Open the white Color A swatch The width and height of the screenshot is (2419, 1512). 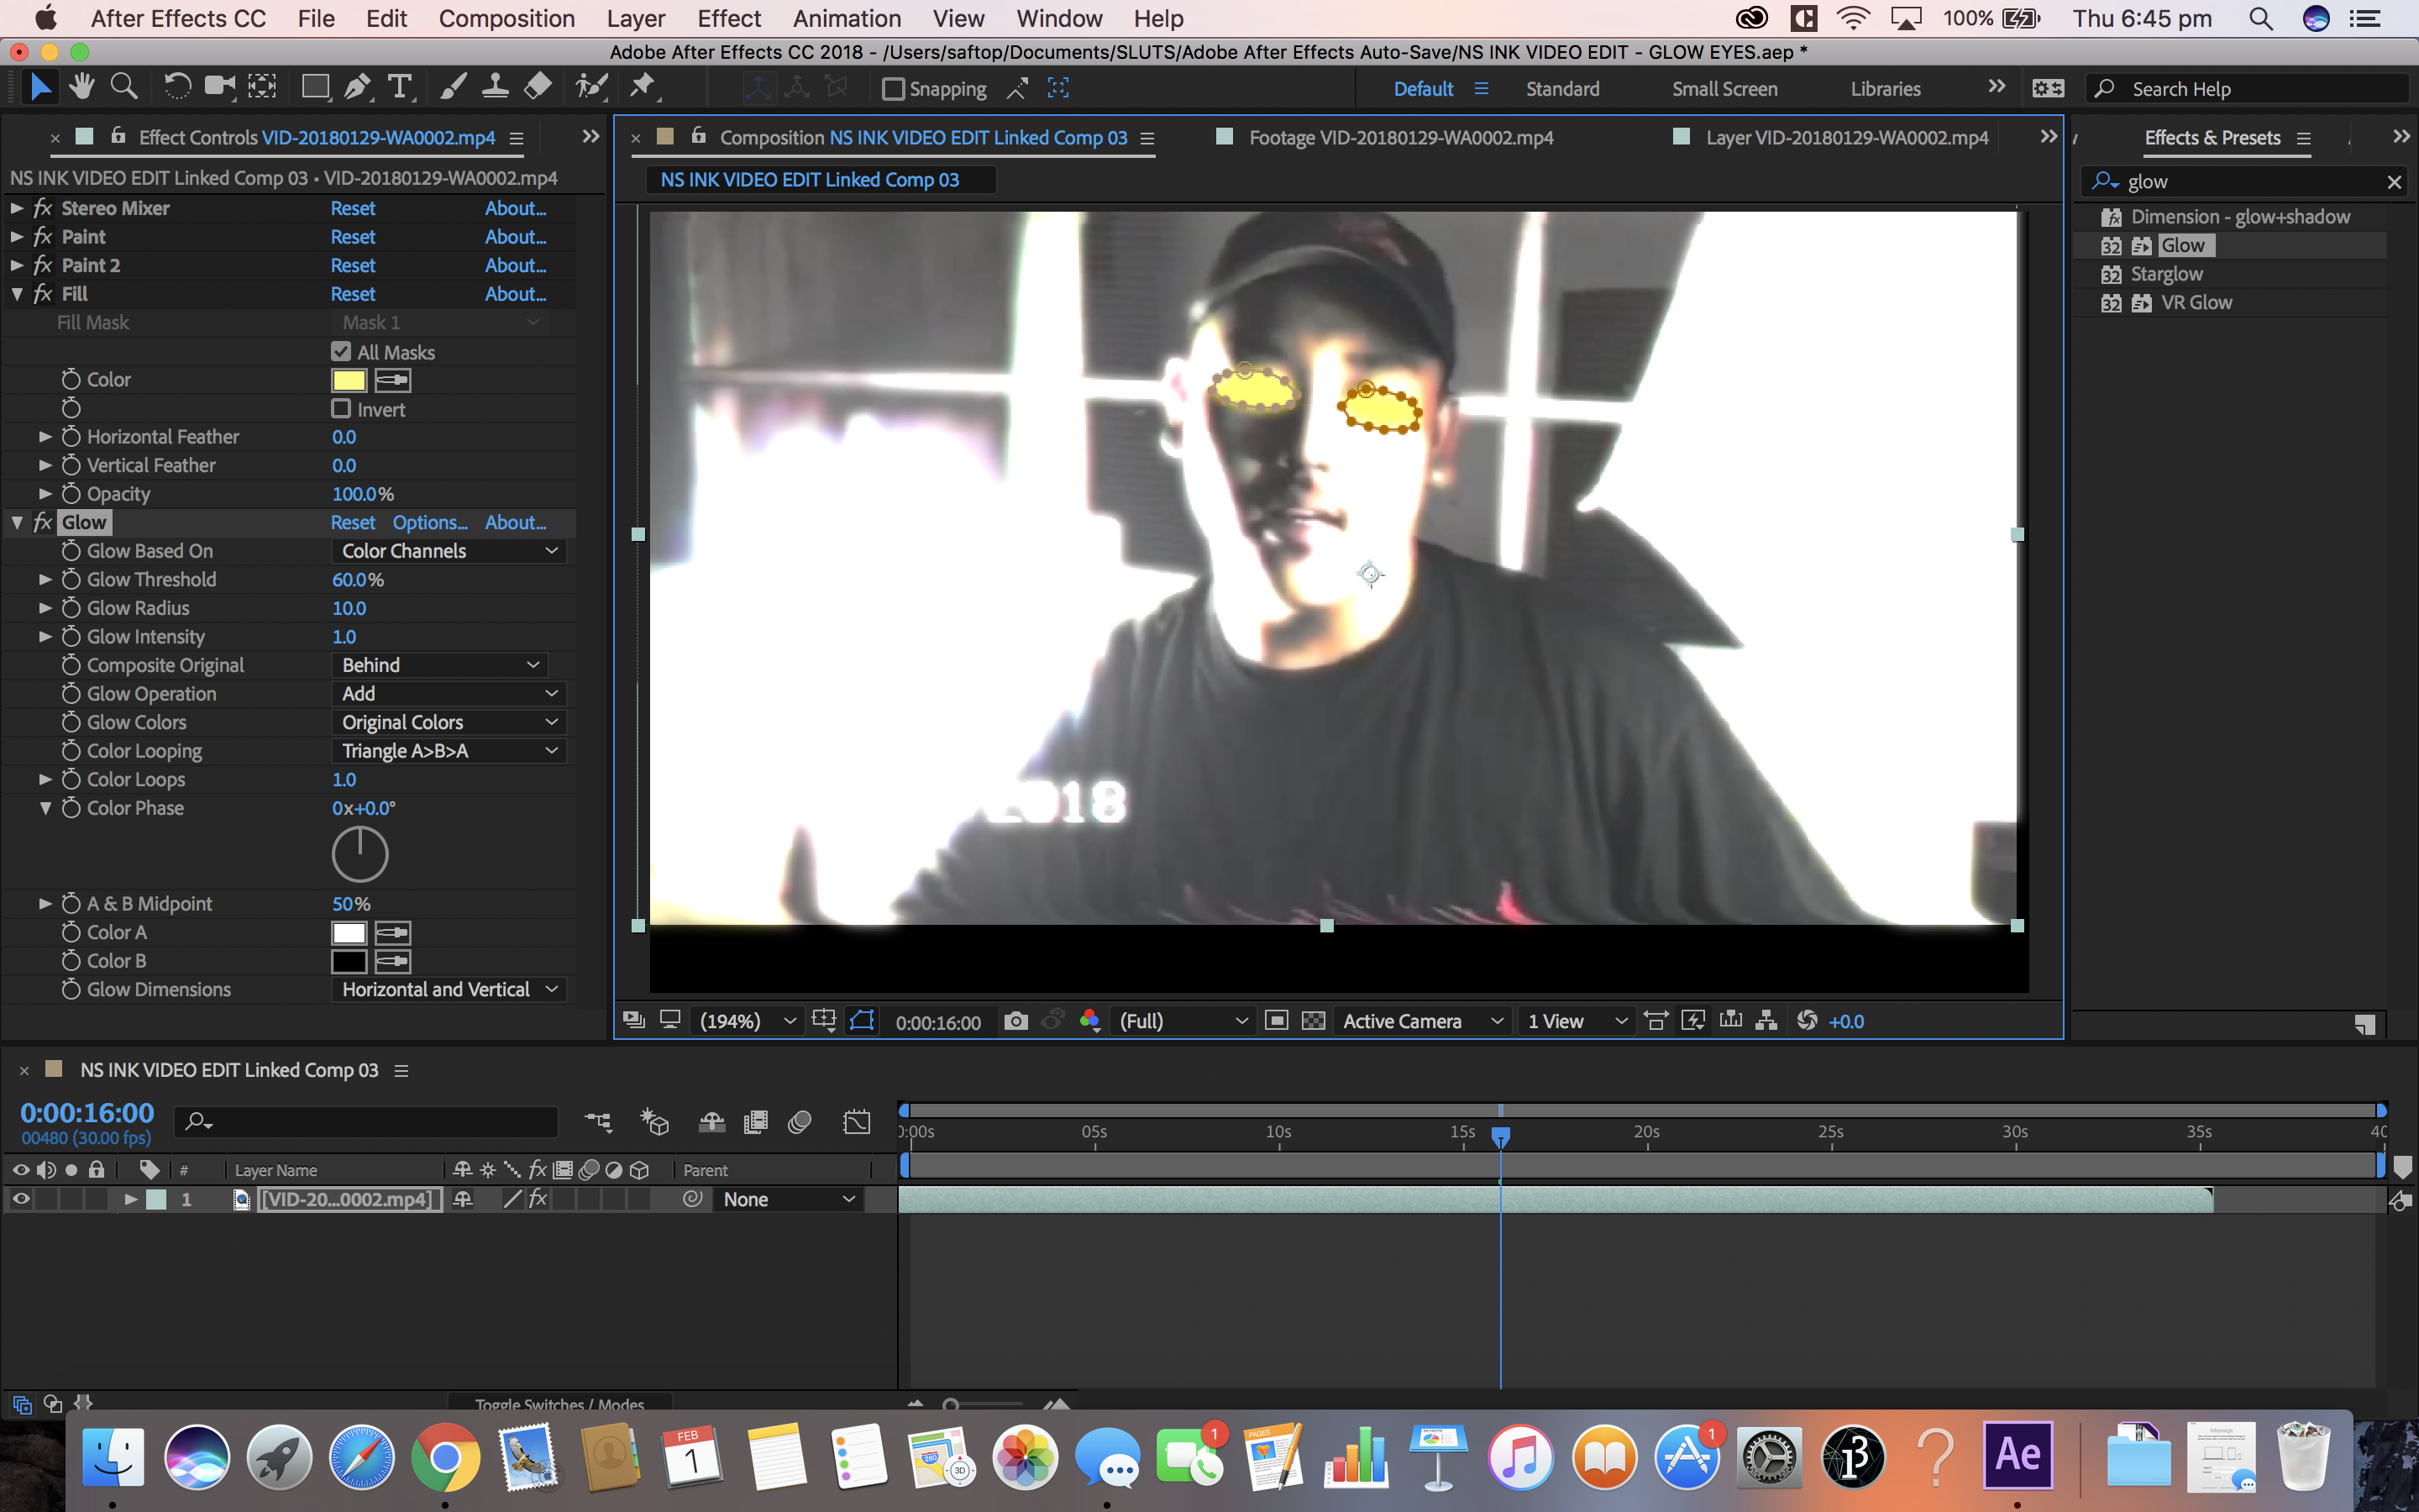click(349, 933)
